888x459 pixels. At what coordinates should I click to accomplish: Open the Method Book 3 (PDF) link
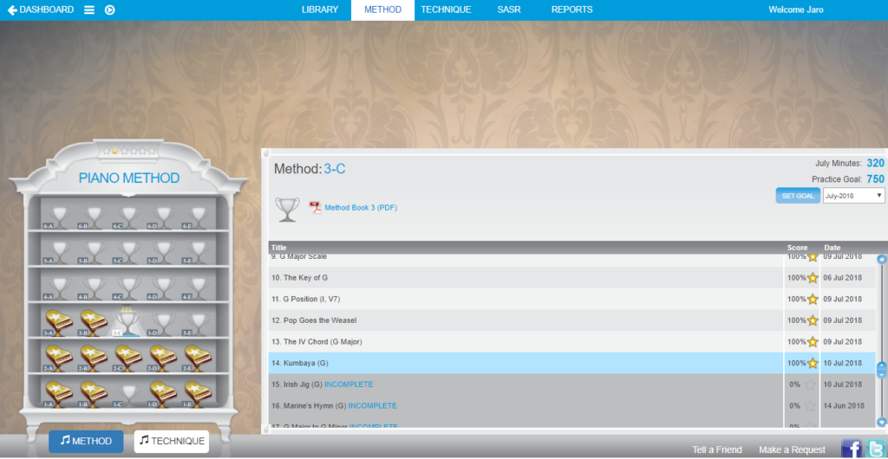pyautogui.click(x=361, y=208)
